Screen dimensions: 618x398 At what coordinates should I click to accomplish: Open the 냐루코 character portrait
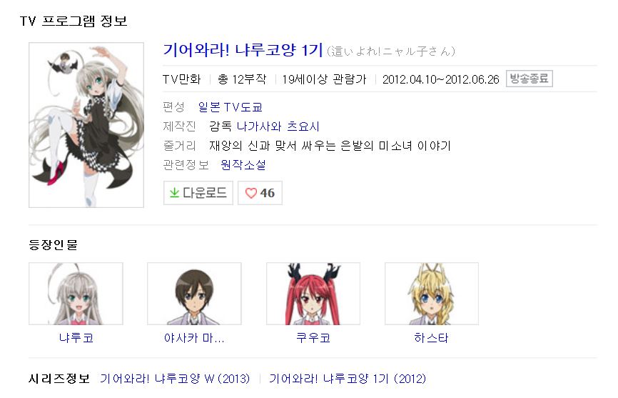(76, 294)
